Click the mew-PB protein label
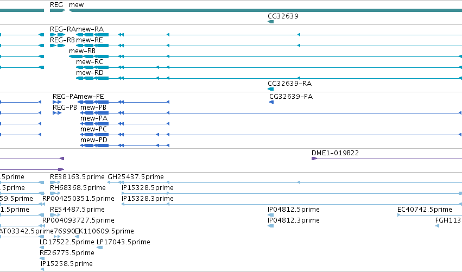This screenshot has height=272, width=462. coord(93,107)
